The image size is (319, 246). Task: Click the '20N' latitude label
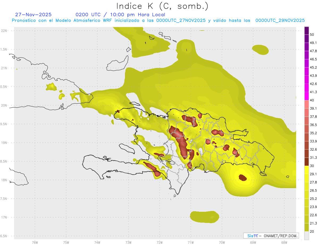click(4, 105)
